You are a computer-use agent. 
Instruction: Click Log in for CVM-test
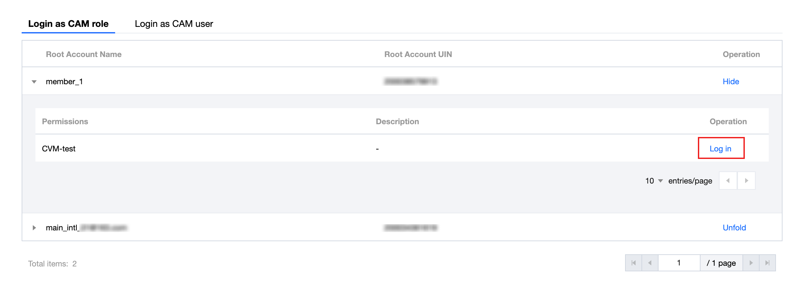720,149
